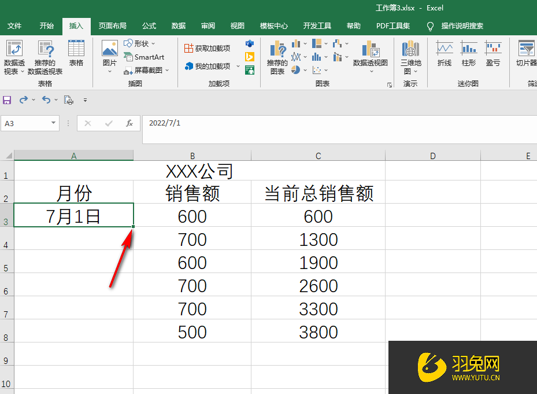Open the File (文件) tab

(x=14, y=26)
